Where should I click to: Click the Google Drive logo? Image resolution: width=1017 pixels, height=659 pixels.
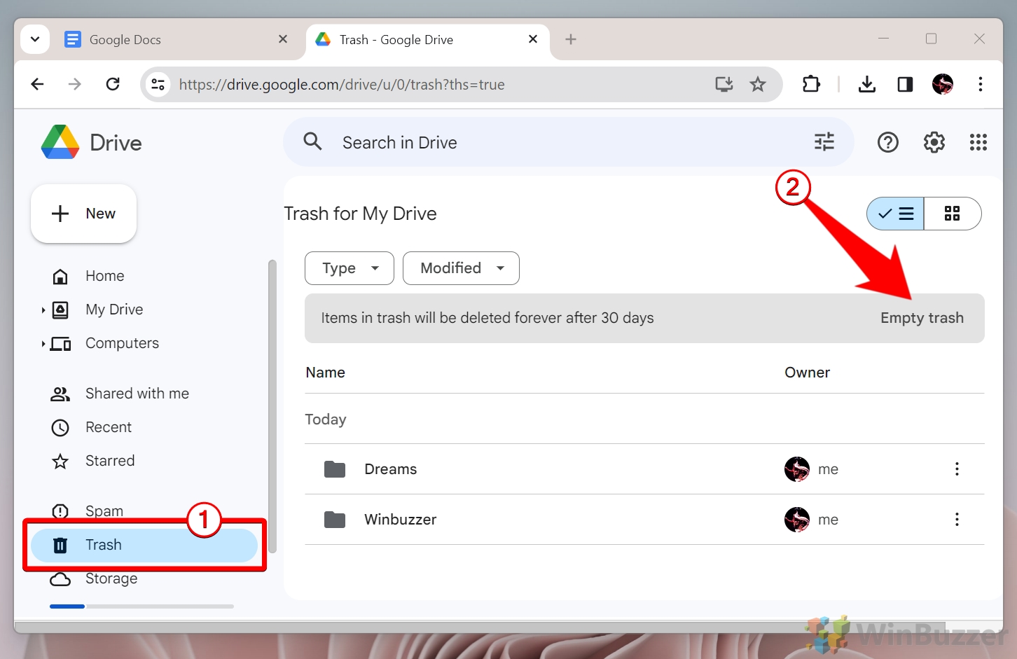tap(92, 143)
